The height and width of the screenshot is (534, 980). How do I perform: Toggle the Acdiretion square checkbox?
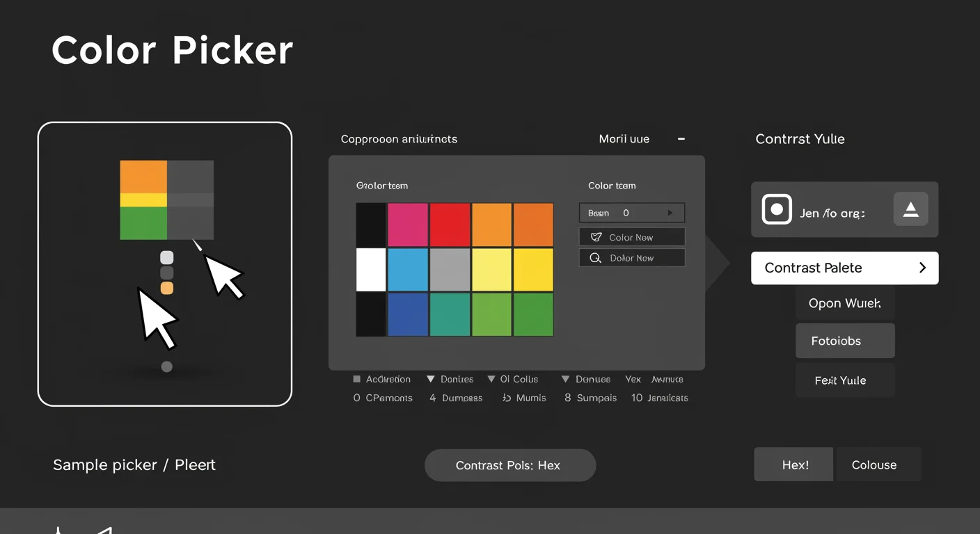click(357, 380)
